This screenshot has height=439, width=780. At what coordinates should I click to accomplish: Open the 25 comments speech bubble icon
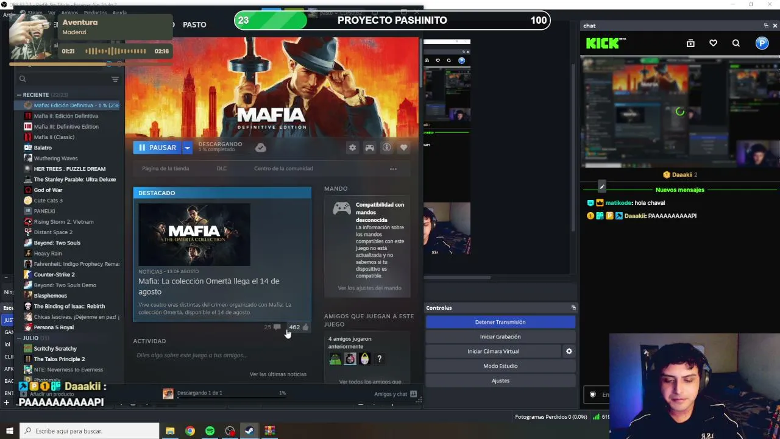pos(277,327)
